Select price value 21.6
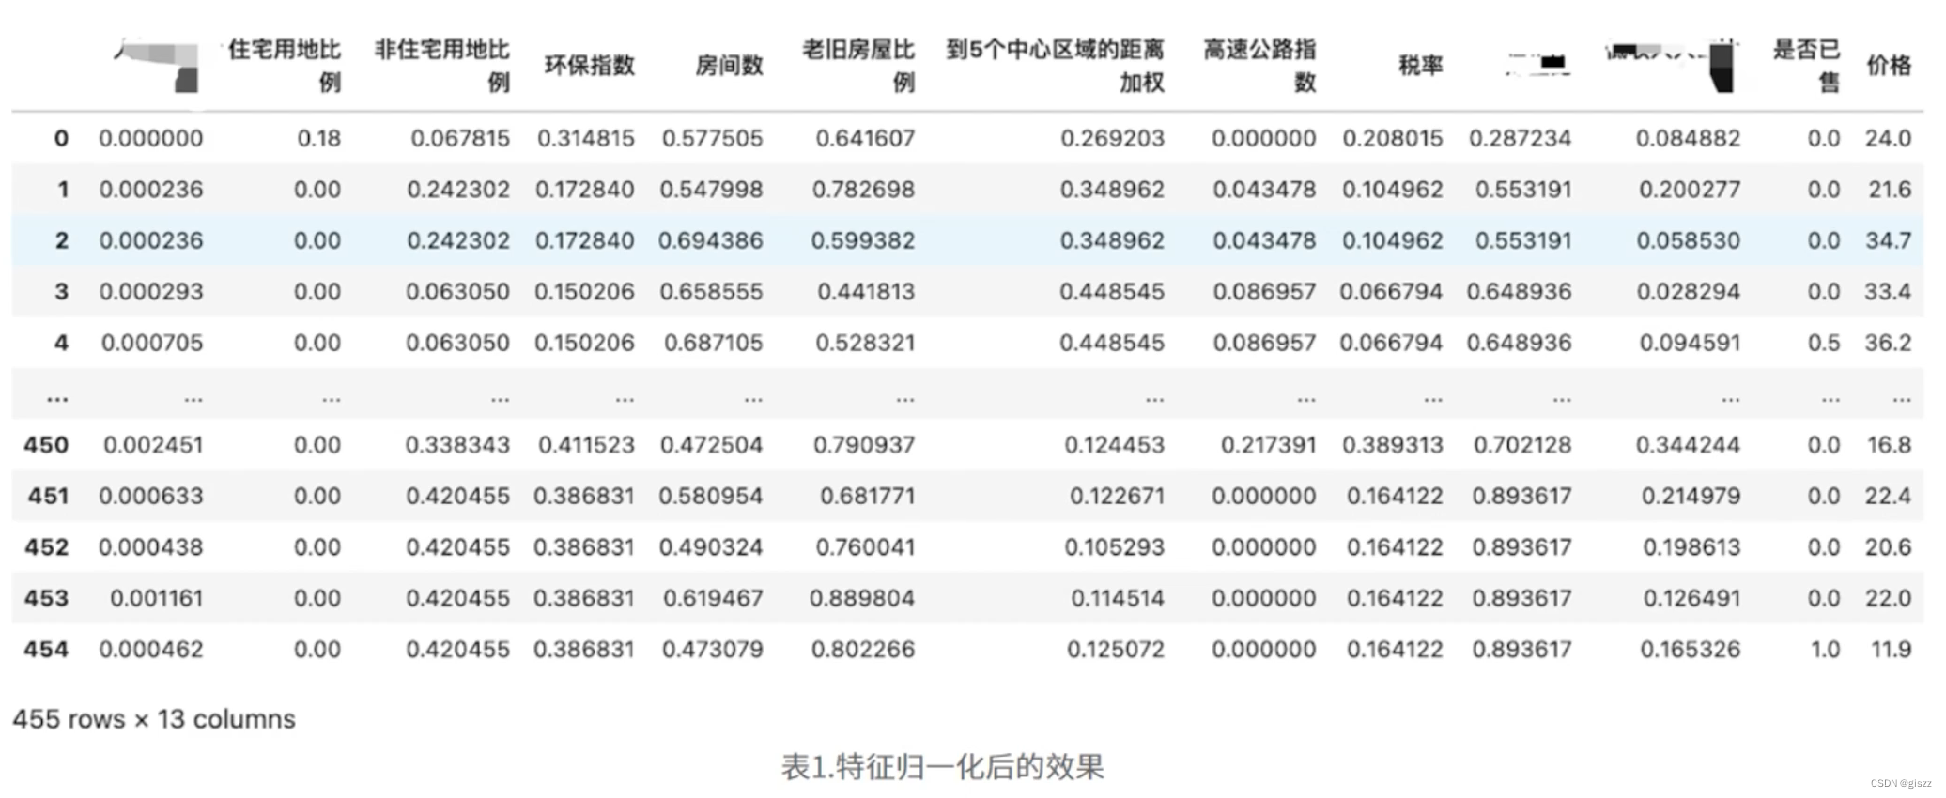Viewport: 1946px width, 798px height. [x=1891, y=190]
